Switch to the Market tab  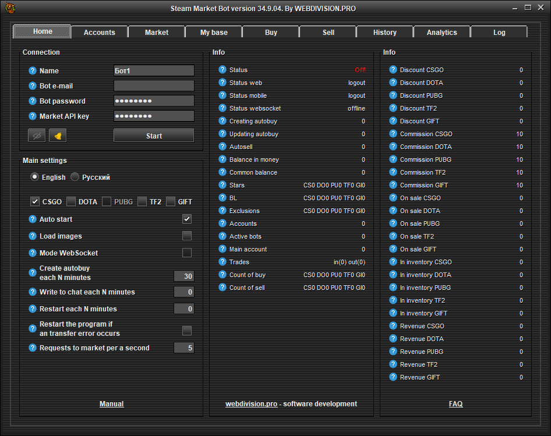pyautogui.click(x=157, y=33)
